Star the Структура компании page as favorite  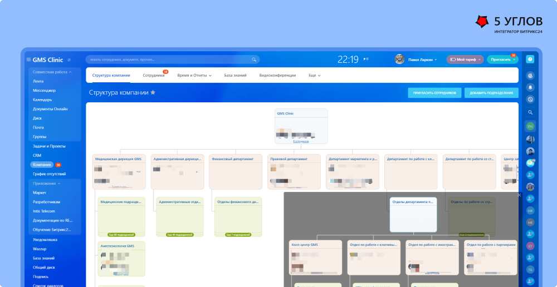coord(153,92)
